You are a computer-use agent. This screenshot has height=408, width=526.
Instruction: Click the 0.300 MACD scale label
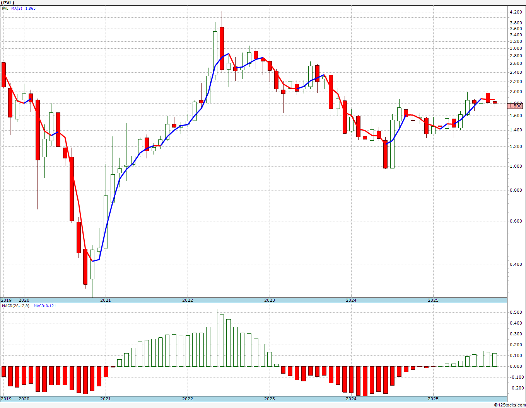click(x=516, y=334)
